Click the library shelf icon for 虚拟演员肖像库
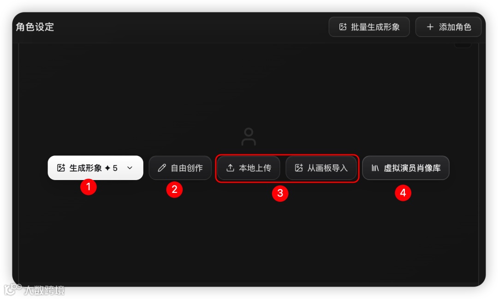498x299 pixels. [x=375, y=168]
